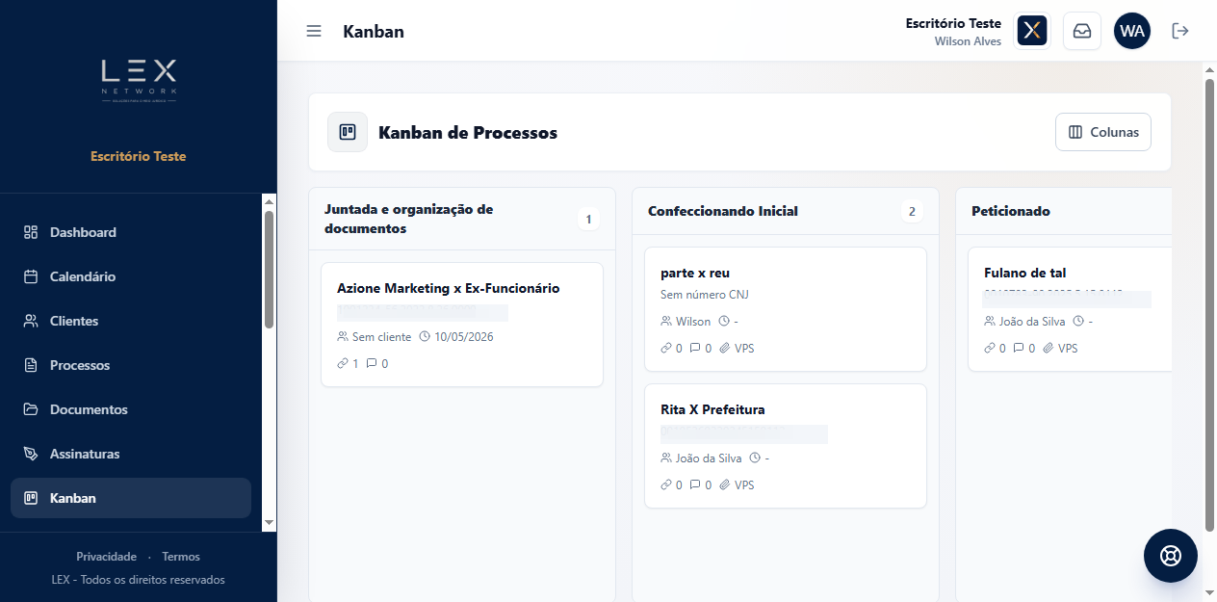The height and width of the screenshot is (602, 1217).
Task: Click the Clientes people icon in sidebar
Action: click(x=31, y=321)
